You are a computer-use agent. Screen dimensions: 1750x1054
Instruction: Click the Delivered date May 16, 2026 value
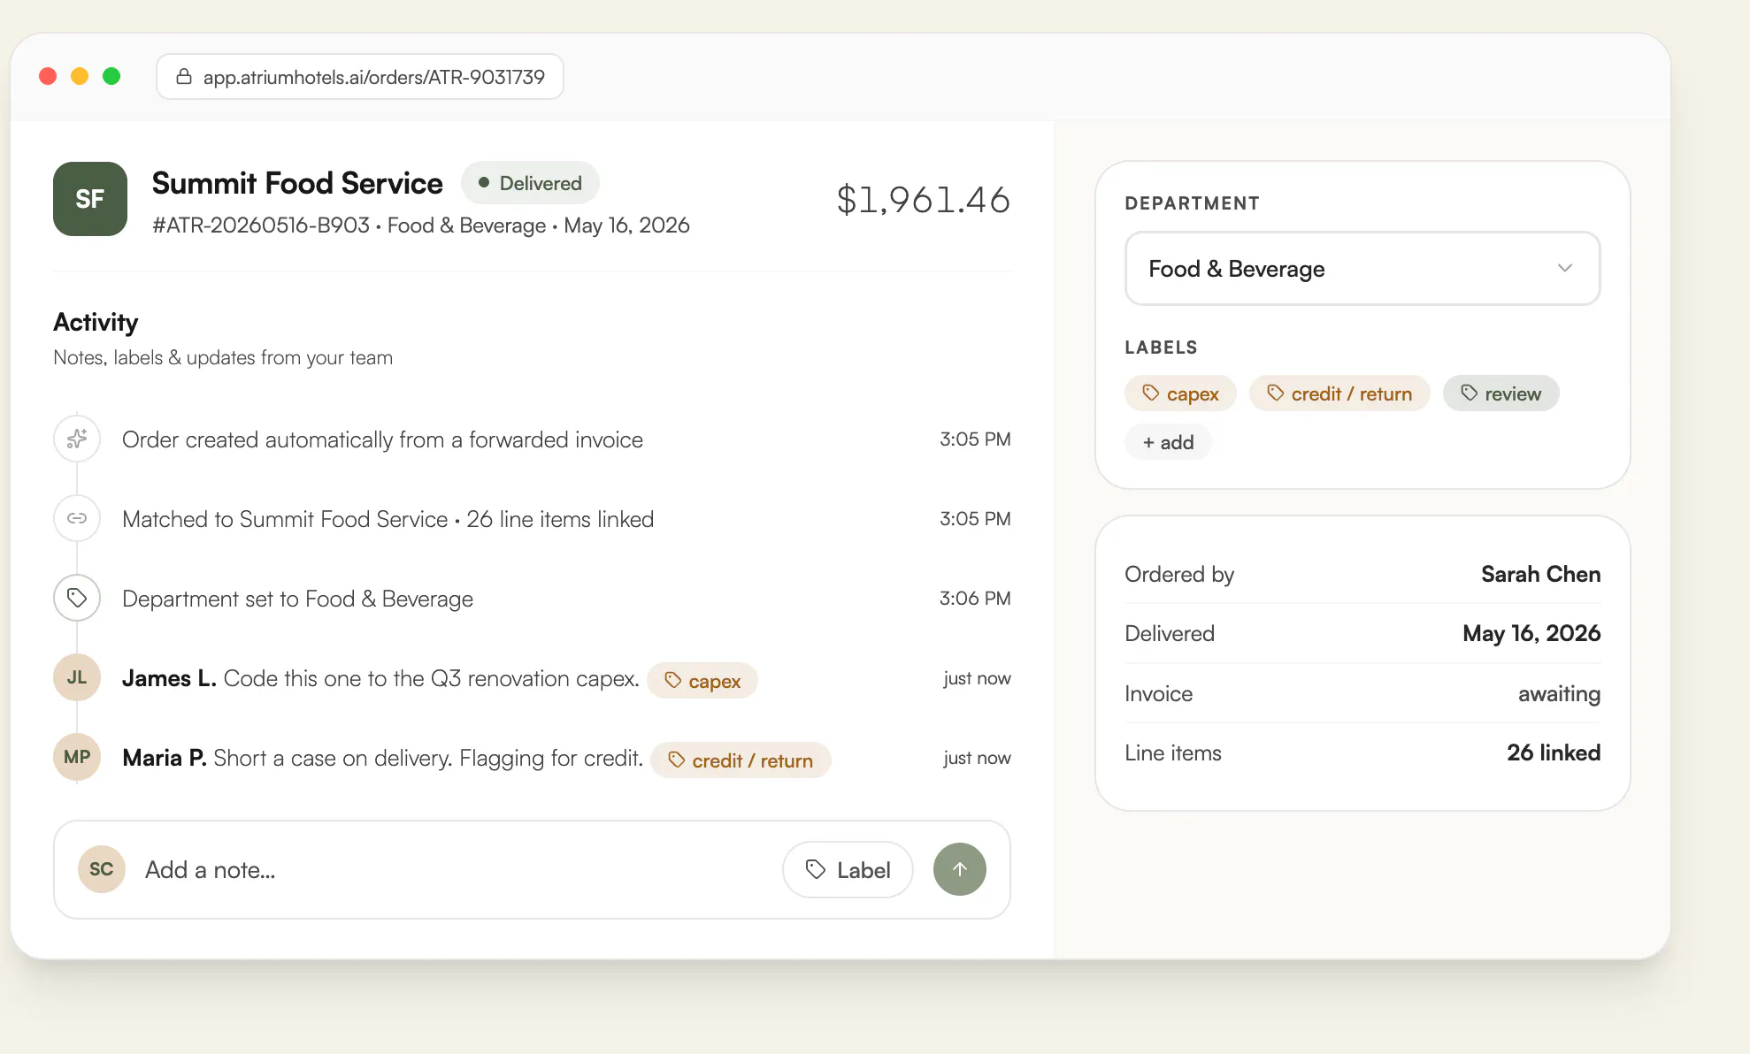pyautogui.click(x=1531, y=633)
